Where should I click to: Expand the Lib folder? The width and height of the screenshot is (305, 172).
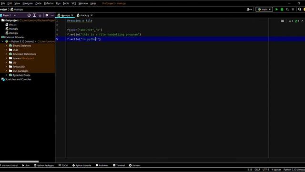[x=6, y=63]
